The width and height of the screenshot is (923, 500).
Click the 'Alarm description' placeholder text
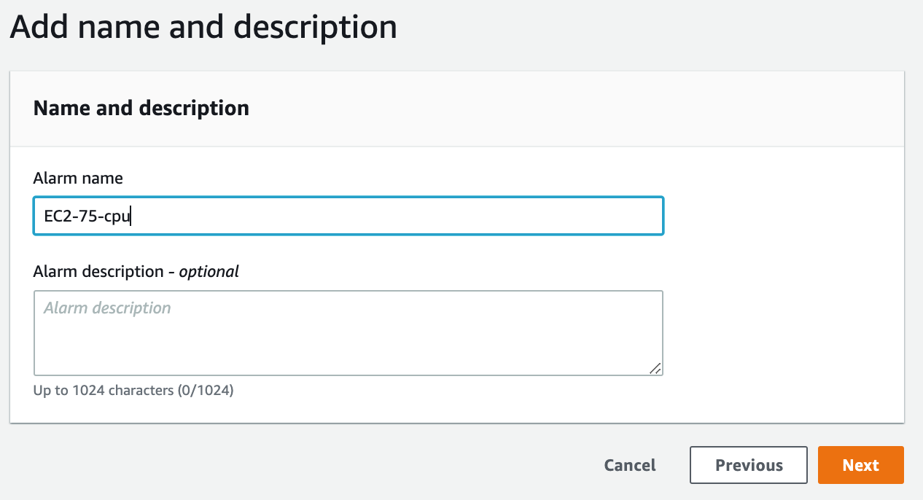(107, 308)
